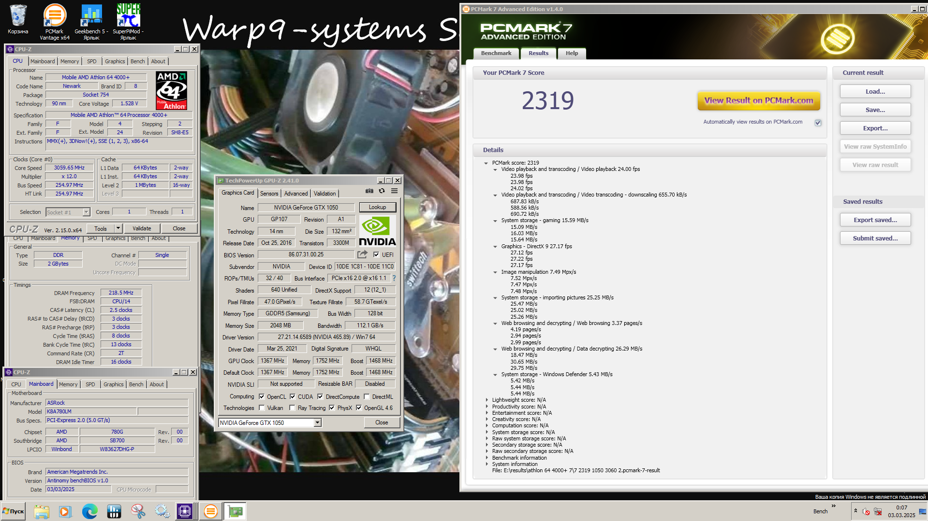
Task: Open SuperPiMod desktop shortcut
Action: [128, 22]
